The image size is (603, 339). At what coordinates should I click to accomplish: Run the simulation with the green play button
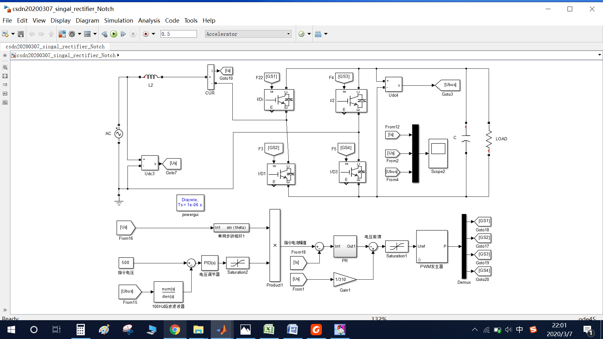pyautogui.click(x=114, y=34)
